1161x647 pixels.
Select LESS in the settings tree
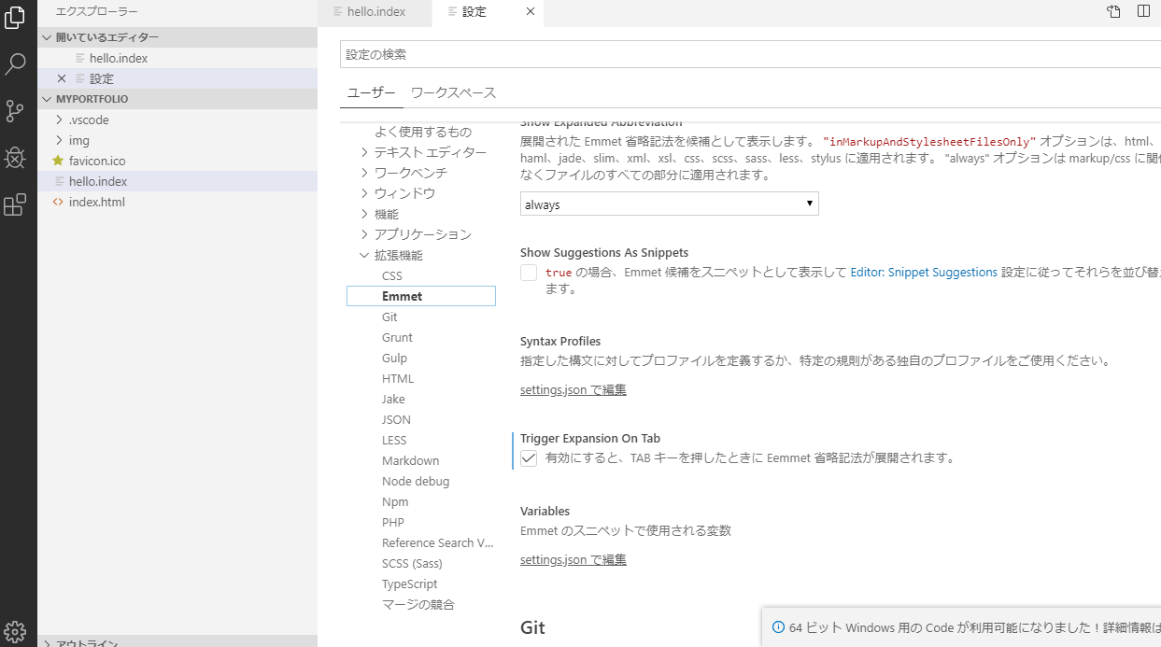[x=394, y=440]
